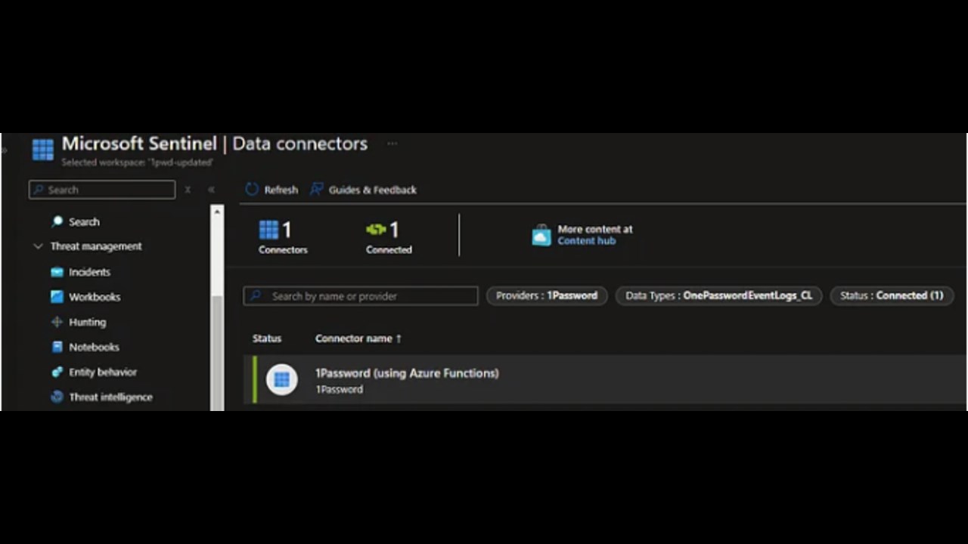Screen dimensions: 968x544
Task: Click the sidebar vertical scrollbar thumb
Action: 217,353
